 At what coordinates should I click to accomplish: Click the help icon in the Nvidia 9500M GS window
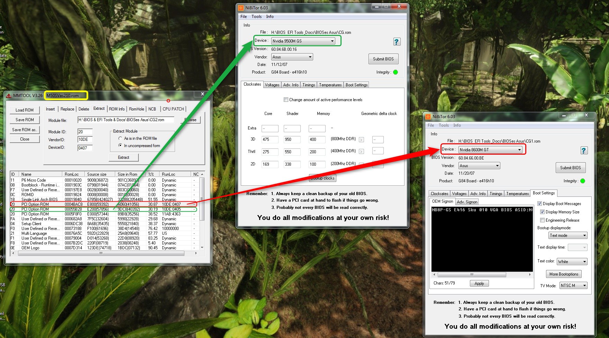tap(397, 42)
